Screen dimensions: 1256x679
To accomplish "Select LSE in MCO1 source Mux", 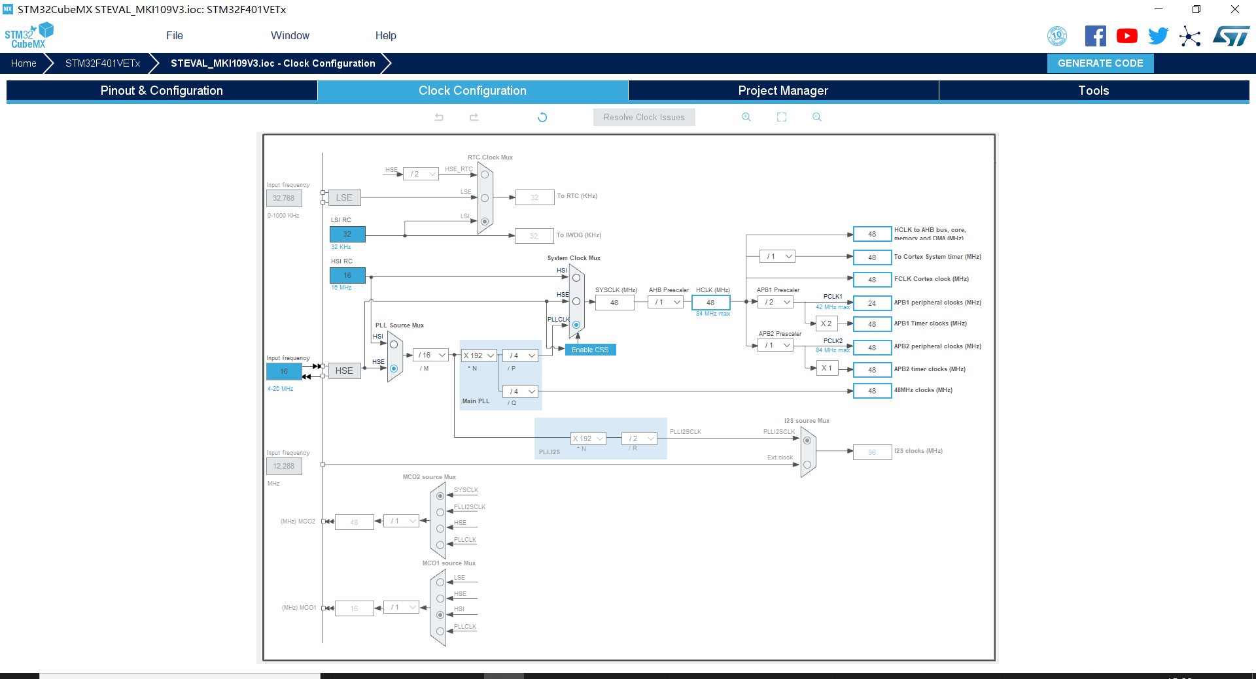I will 440,582.
